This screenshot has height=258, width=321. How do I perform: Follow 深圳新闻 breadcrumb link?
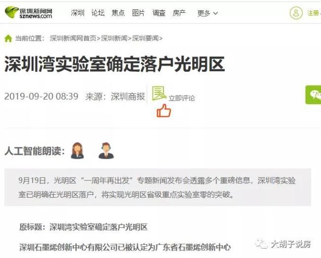[114, 39]
